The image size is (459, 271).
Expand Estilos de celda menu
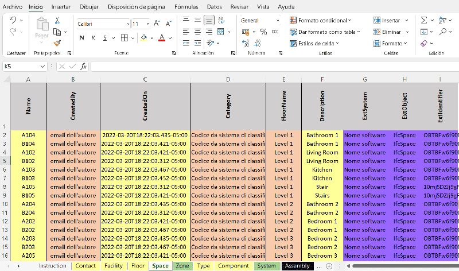(x=314, y=44)
